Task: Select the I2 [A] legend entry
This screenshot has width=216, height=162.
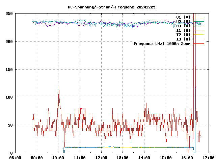Action: [x=183, y=34]
